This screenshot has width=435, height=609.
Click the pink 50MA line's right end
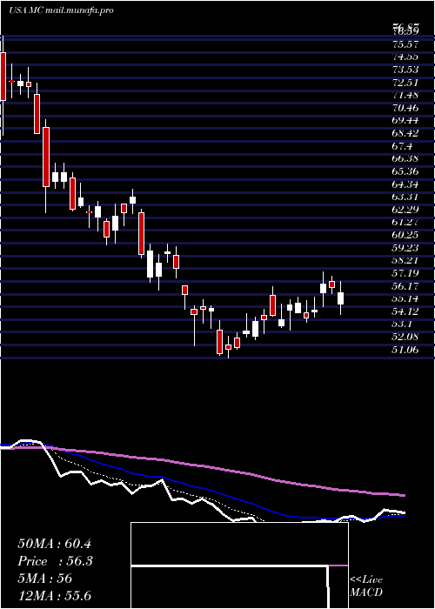pos(403,495)
